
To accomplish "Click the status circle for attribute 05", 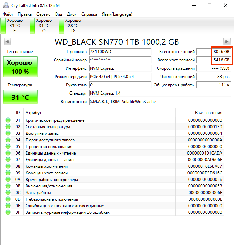I will [8, 146].
